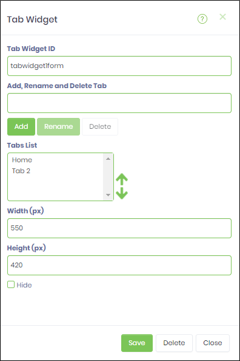This screenshot has height=361, width=240.
Task: Move selected tab up with green arrow
Action: pos(122,179)
